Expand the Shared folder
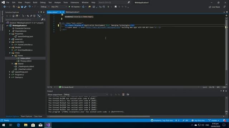Screen dimensions: 229x128 click(x=12, y=64)
